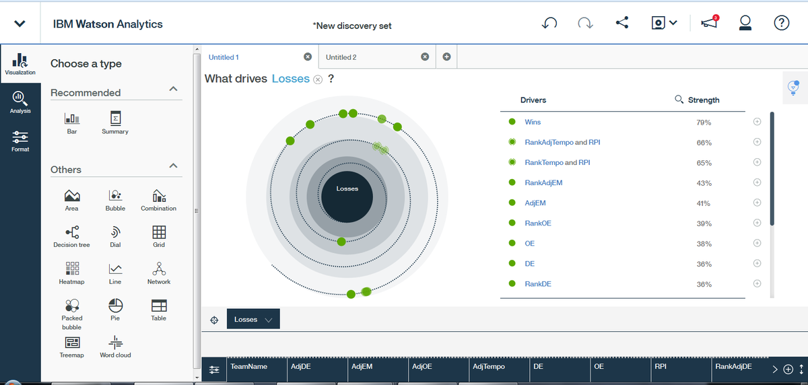Select the Bar visualization type
This screenshot has height=385, width=808.
[x=72, y=123]
